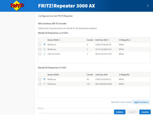The height and width of the screenshot is (115, 153).
Task: Refresh list with Aggiorna elenco
Action: point(141,102)
